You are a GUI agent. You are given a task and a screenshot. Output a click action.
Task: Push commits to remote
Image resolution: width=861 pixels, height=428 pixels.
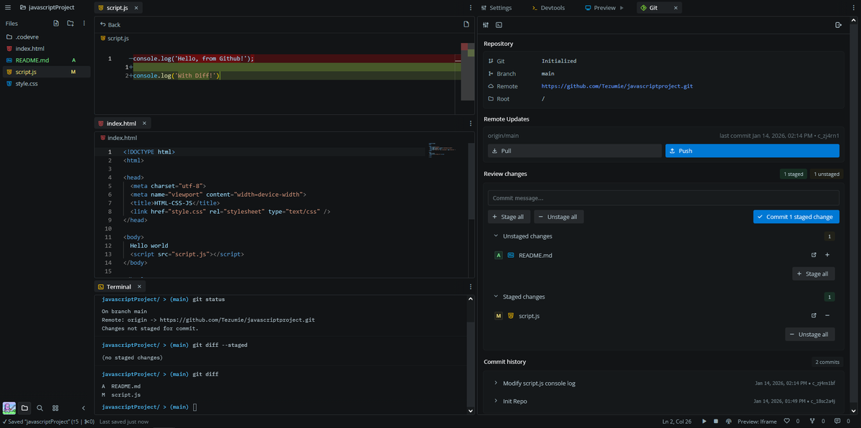pyautogui.click(x=752, y=151)
